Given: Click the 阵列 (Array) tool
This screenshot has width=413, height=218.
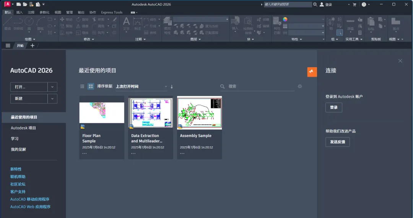Looking at the screenshot, I should [x=99, y=32].
